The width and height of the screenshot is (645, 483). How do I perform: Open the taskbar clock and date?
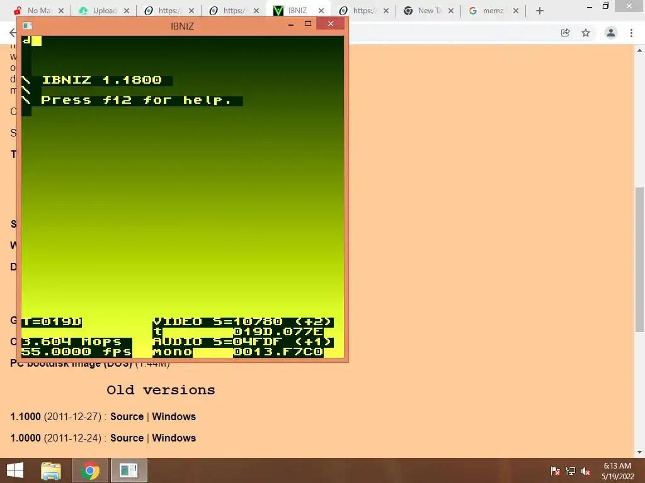pos(617,471)
